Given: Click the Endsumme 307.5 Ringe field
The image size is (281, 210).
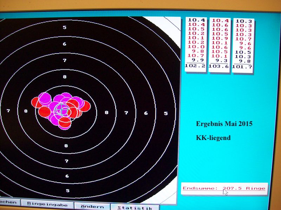Looking at the screenshot, I should click(224, 188).
